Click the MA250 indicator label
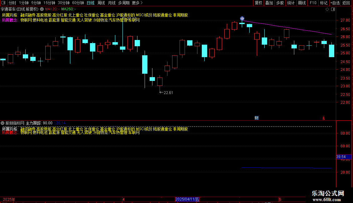Image resolution: width=353 pixels, height=203 pixels. [x=68, y=9]
